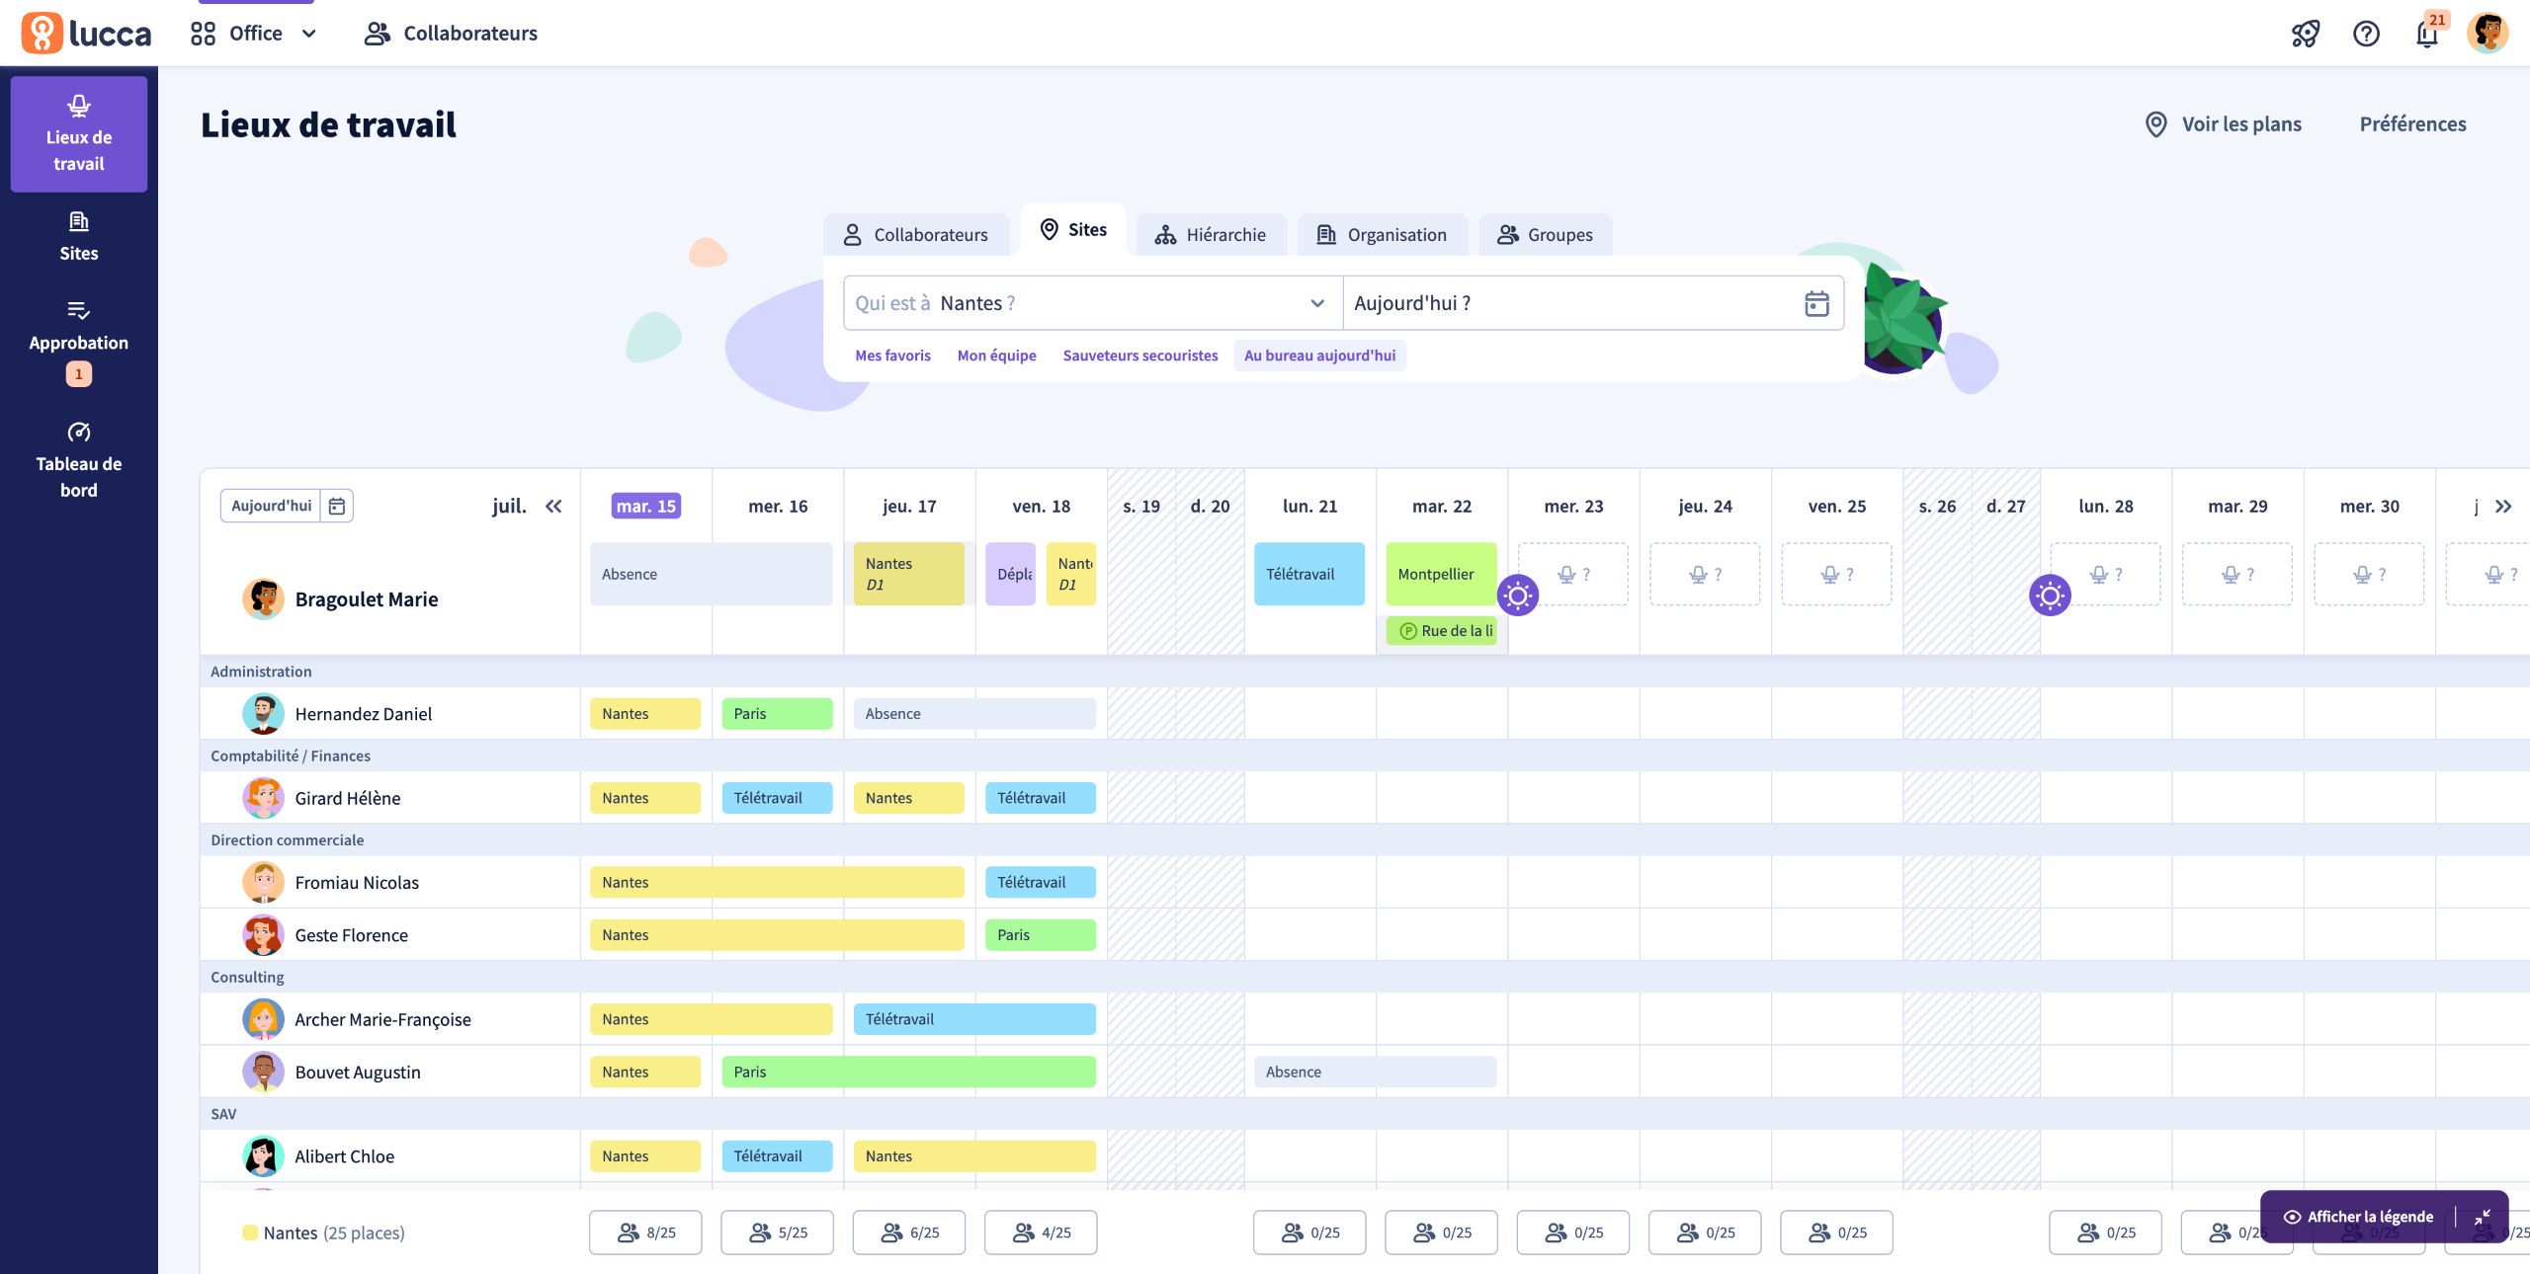Switch to the Groupes tab
This screenshot has height=1274, width=2530.
click(1545, 235)
